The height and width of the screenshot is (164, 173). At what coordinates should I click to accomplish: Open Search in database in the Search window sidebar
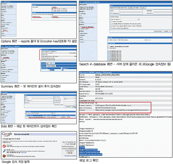[x=87, y=27]
